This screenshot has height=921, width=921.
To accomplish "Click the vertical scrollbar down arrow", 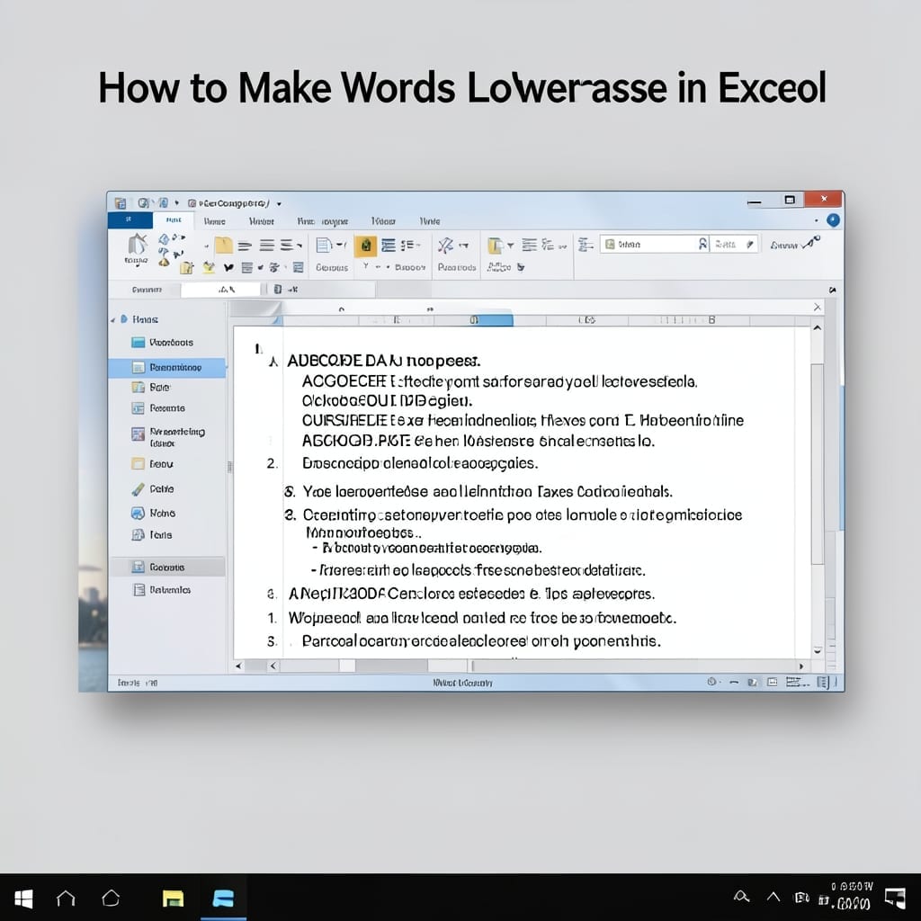I will [x=817, y=651].
